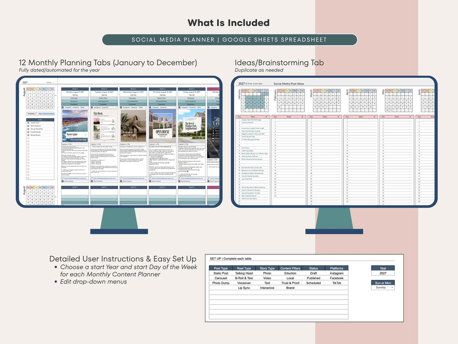
Task: Click the January Events idea
Action: pos(248,123)
